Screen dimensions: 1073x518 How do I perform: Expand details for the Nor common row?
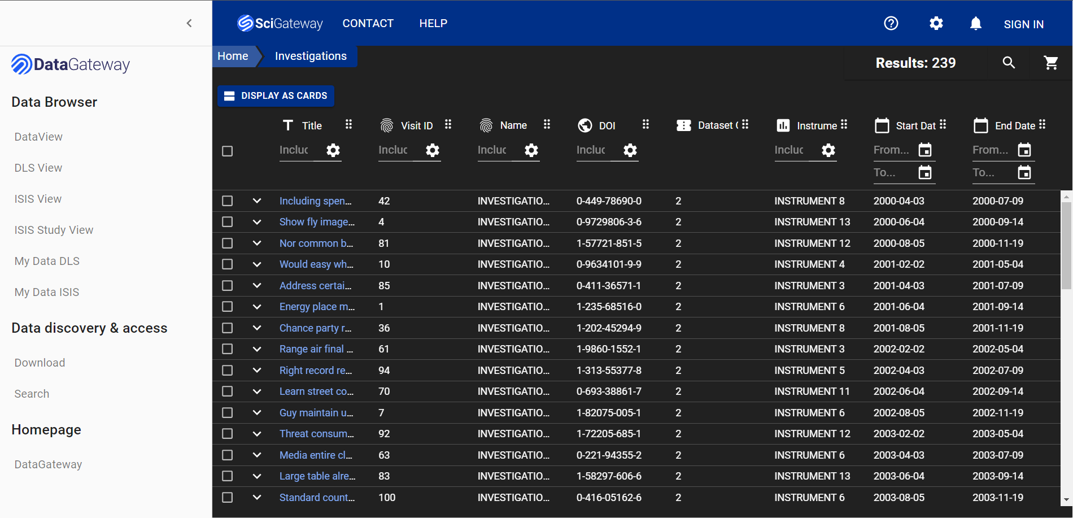tap(257, 243)
